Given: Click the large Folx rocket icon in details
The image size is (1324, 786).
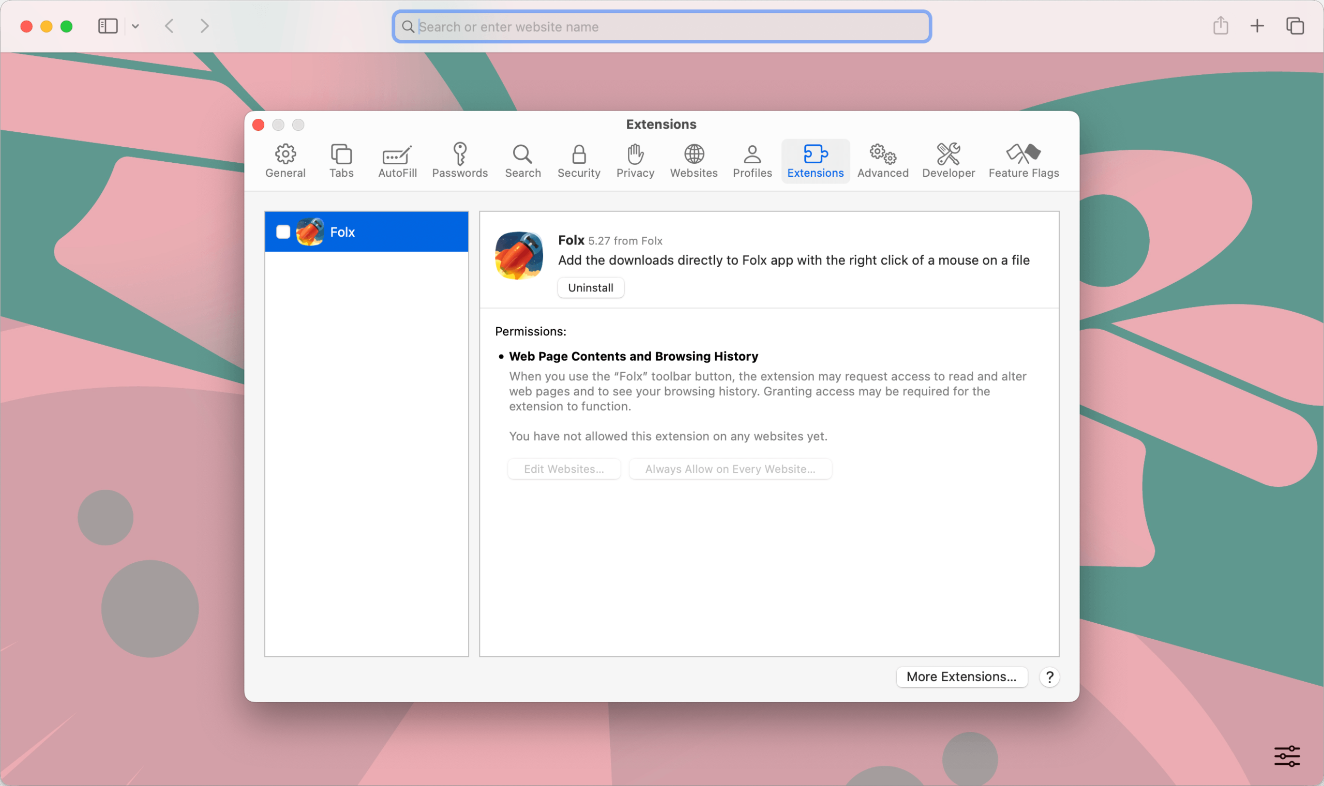Looking at the screenshot, I should tap(518, 255).
